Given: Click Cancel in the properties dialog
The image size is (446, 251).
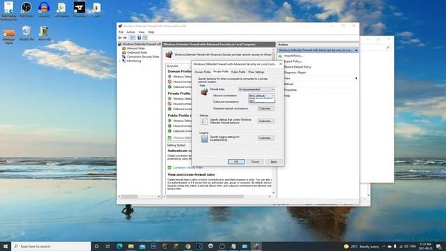Looking at the screenshot, I should pyautogui.click(x=255, y=162).
